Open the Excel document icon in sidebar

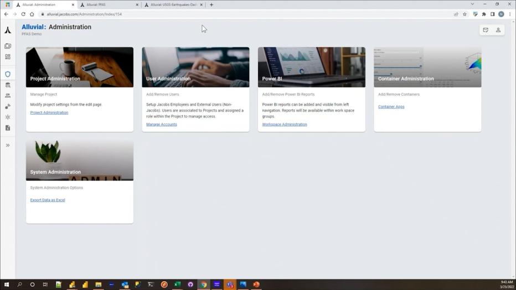[x=8, y=128]
